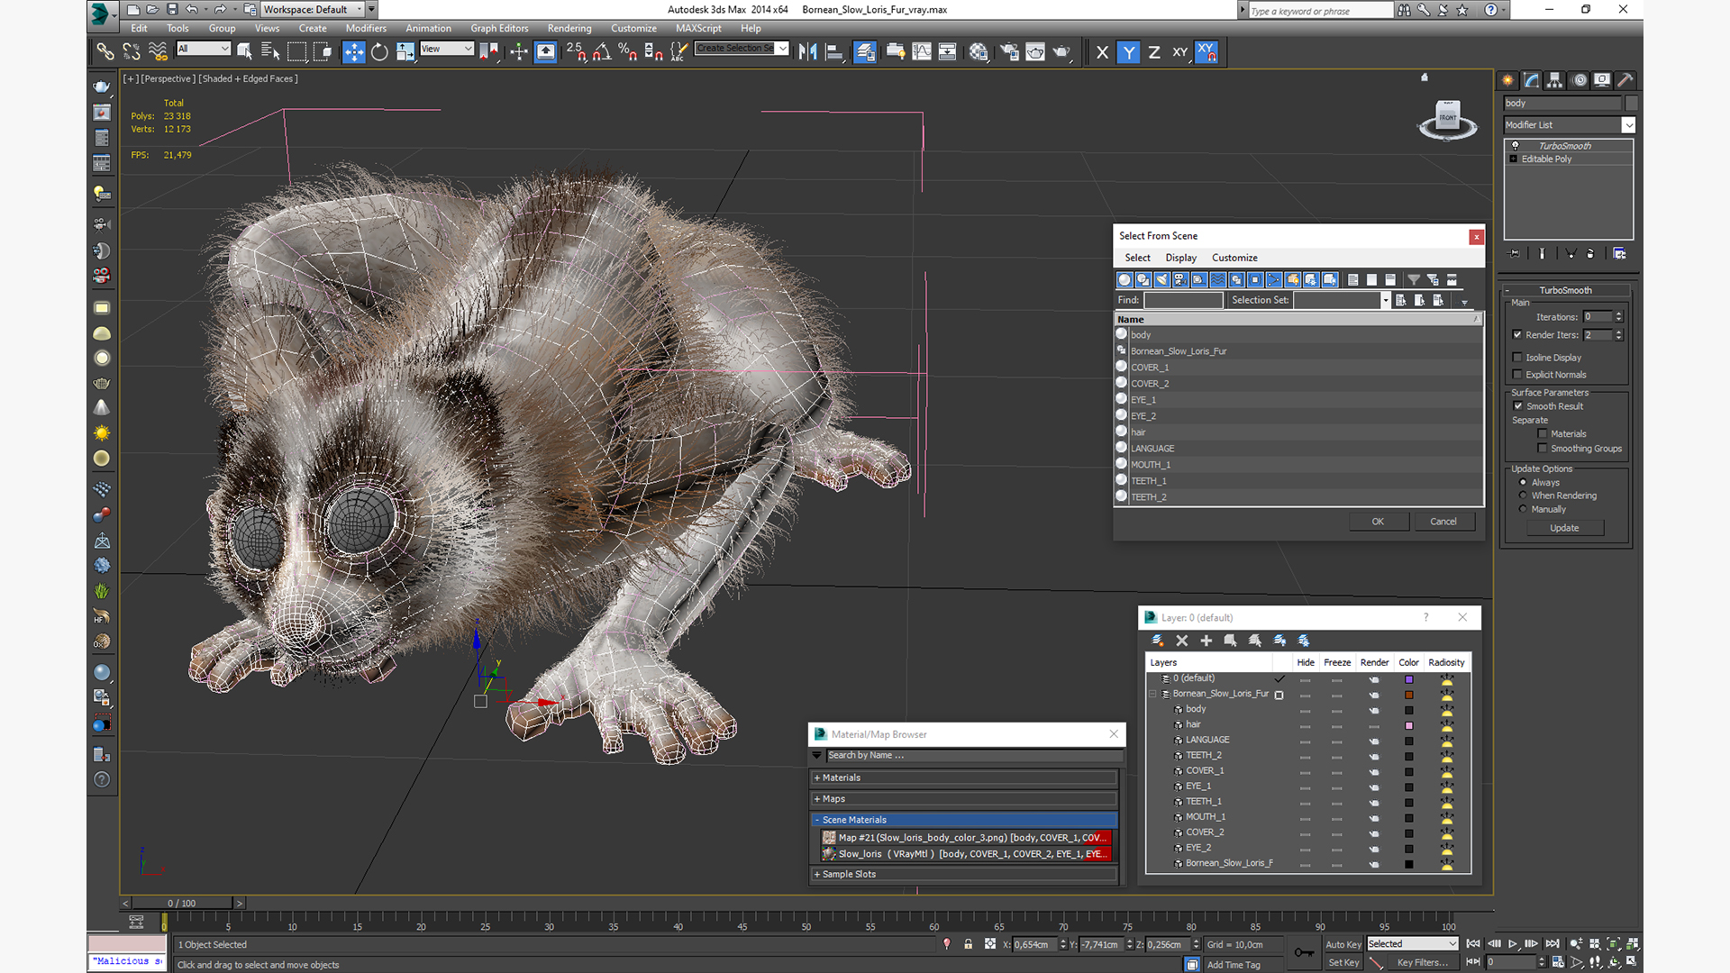
Task: Select the Always update option
Action: (x=1523, y=482)
